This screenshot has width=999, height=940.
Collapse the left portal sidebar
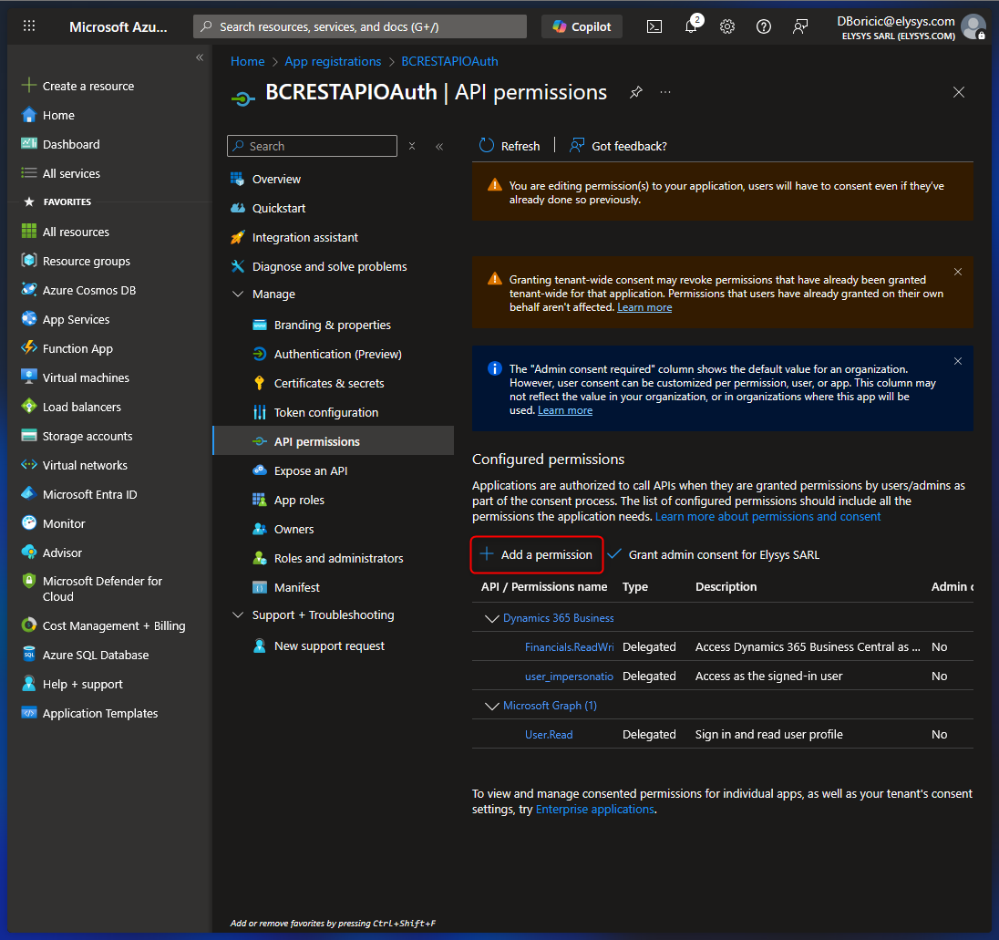pos(200,57)
